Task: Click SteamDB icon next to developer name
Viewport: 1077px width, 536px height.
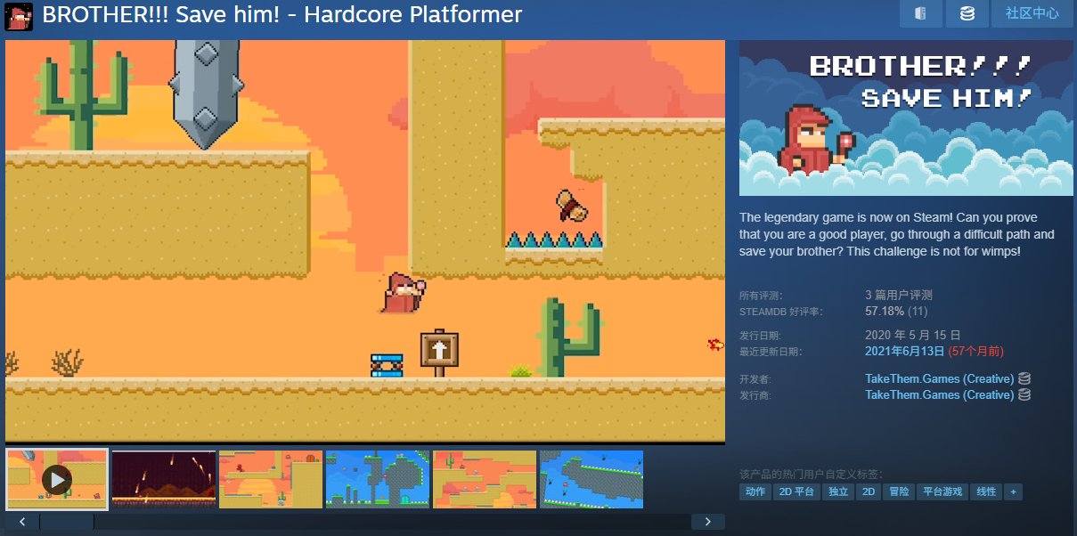Action: [1024, 378]
